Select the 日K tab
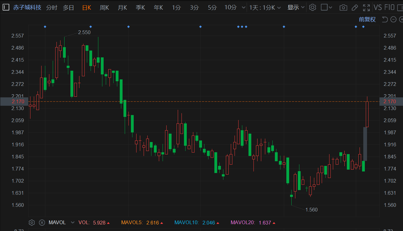The height and width of the screenshot is (231, 403). click(87, 7)
